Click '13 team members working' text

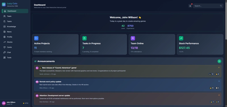click(x=43, y=52)
